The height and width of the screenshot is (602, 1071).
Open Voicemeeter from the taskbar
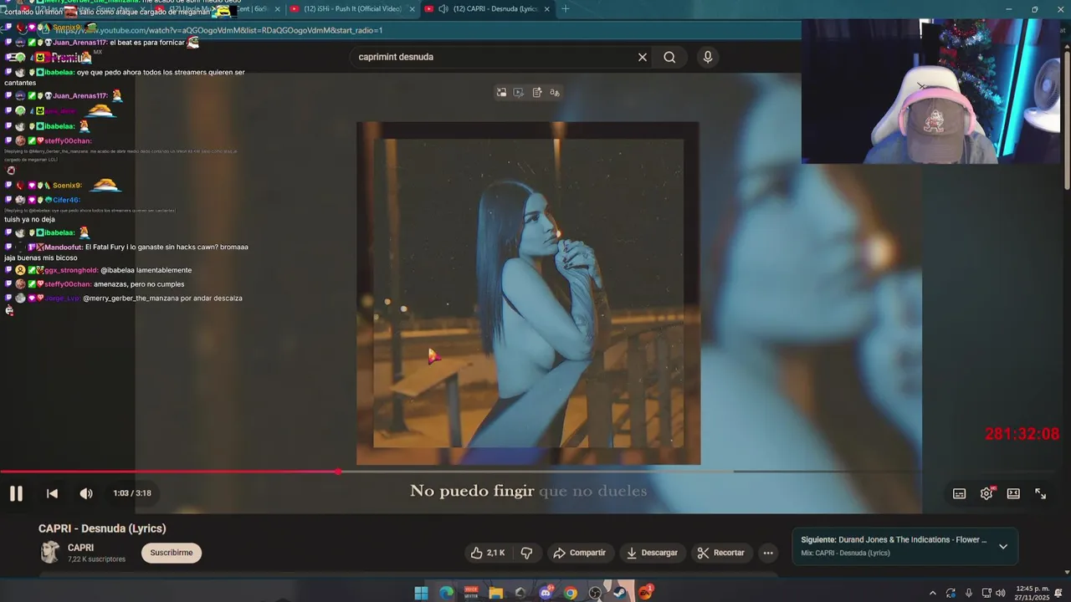(x=471, y=593)
